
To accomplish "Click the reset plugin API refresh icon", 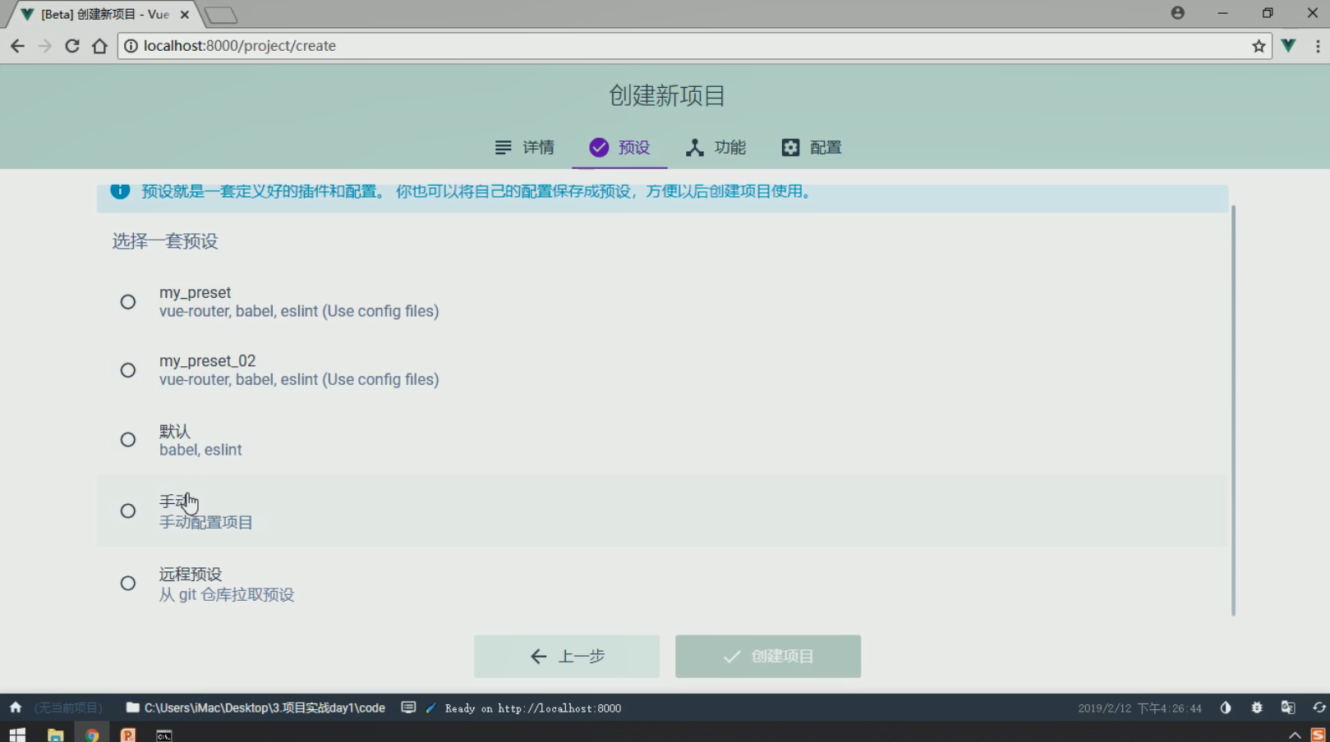I will coord(1318,708).
